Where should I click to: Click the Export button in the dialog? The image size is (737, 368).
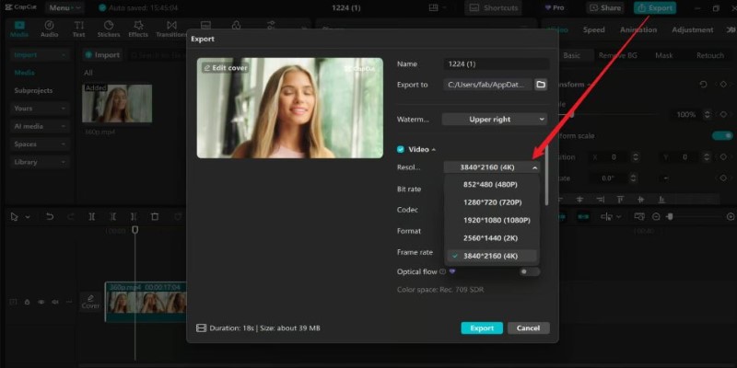pyautogui.click(x=482, y=328)
